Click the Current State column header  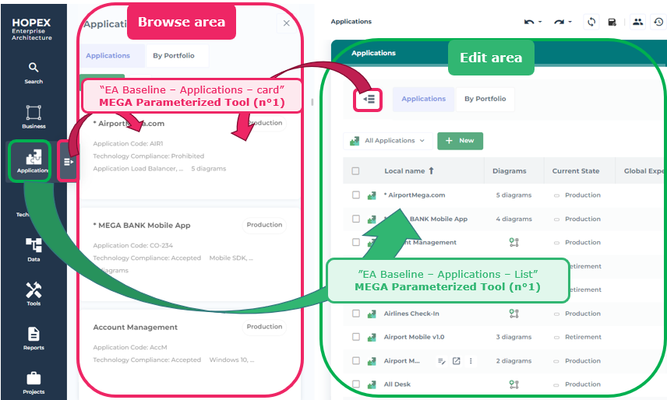coord(576,171)
